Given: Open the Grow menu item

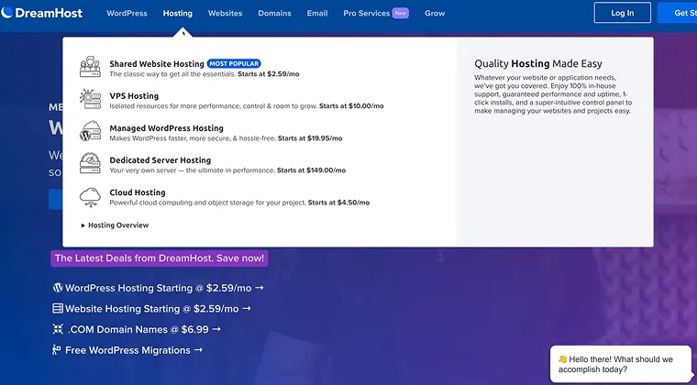Looking at the screenshot, I should (435, 14).
